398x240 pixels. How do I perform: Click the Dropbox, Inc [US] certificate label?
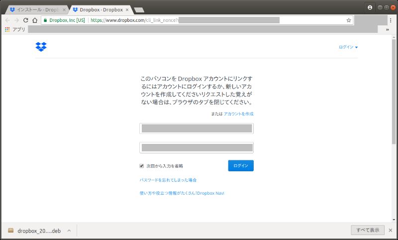[67, 20]
